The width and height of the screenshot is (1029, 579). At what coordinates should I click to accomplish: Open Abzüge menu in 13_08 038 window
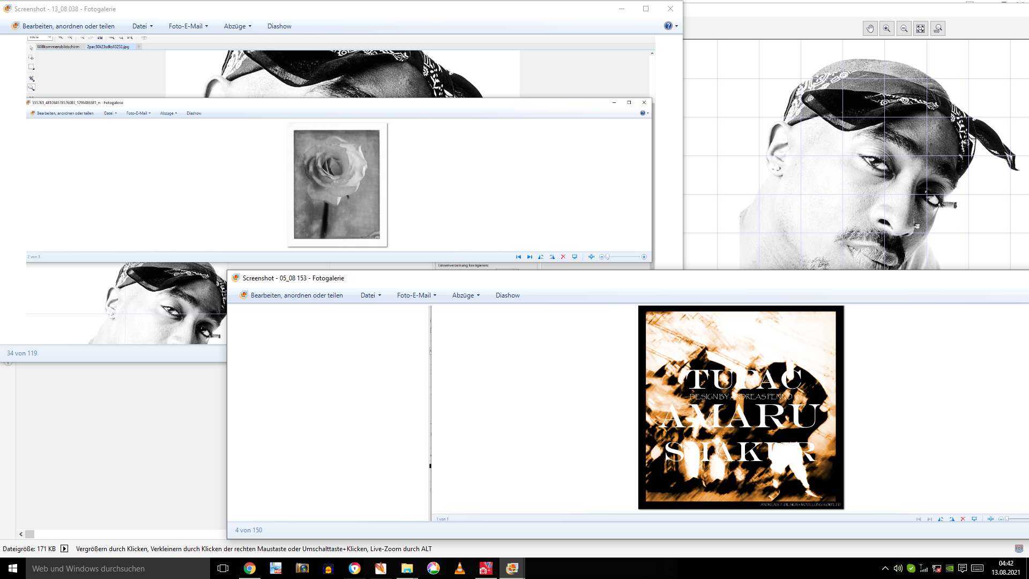coord(237,26)
